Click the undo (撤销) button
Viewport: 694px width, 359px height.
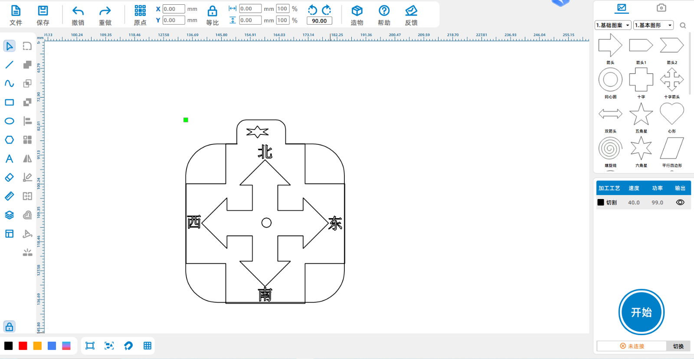78,16
